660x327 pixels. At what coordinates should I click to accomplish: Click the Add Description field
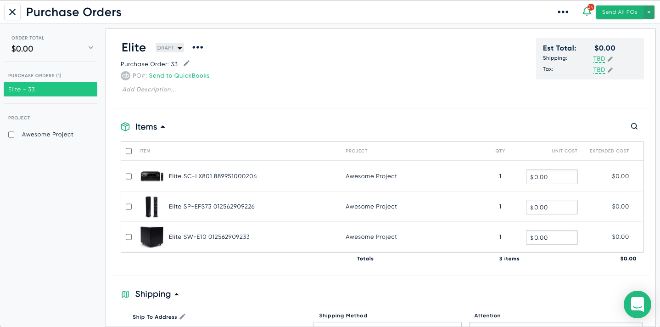[x=149, y=89]
